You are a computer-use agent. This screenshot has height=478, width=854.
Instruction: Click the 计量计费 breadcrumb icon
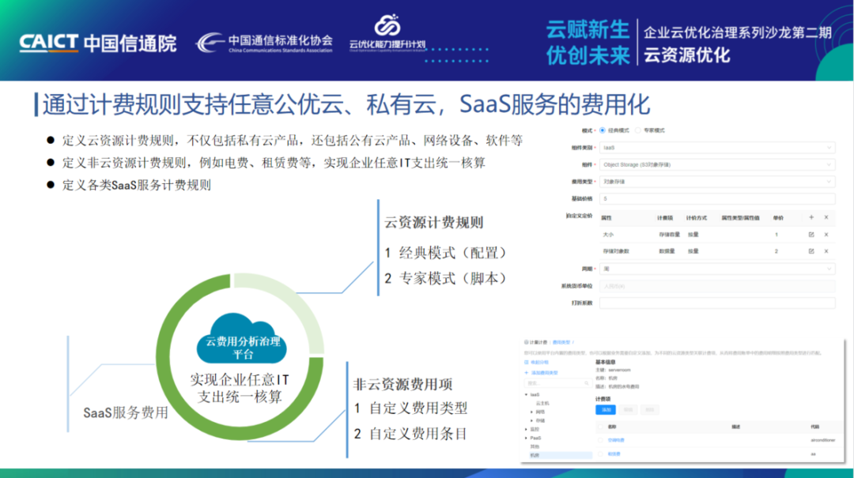(x=526, y=342)
